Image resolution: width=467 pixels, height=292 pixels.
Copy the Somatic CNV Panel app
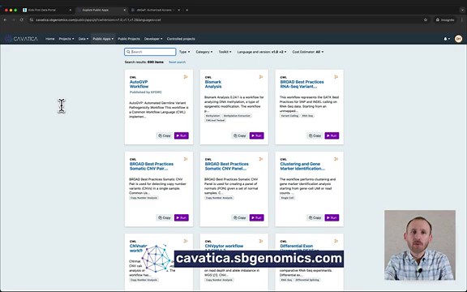point(239,217)
